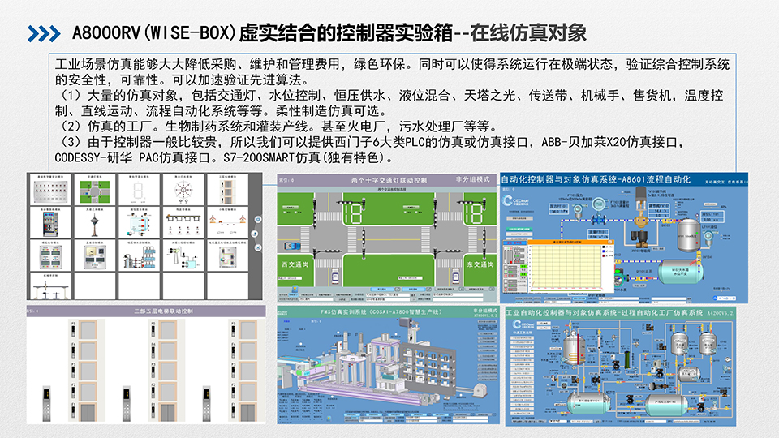Click the top round button on gallery sidebar
The height and width of the screenshot is (438, 779).
click(256, 217)
